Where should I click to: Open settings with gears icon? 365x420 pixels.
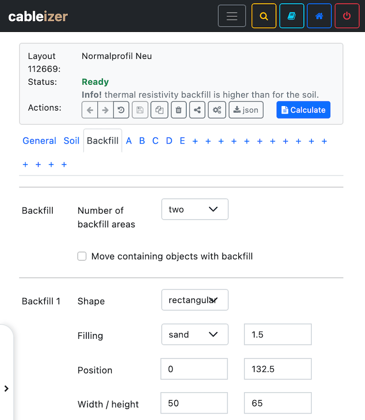tap(217, 110)
